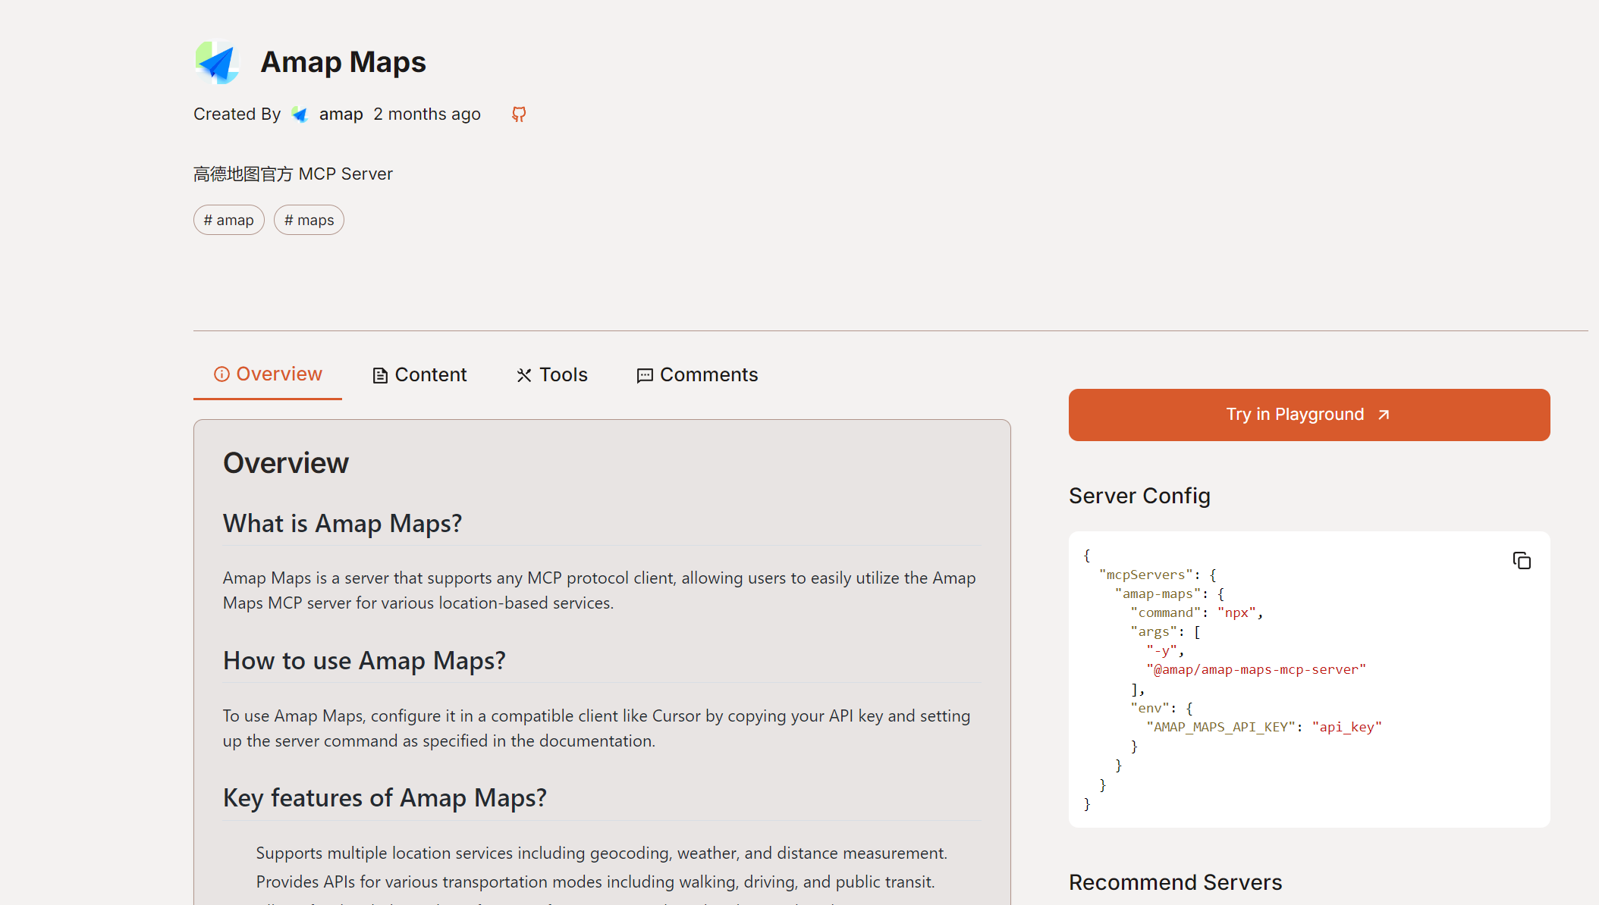Switch to the Content tab

pyautogui.click(x=419, y=375)
